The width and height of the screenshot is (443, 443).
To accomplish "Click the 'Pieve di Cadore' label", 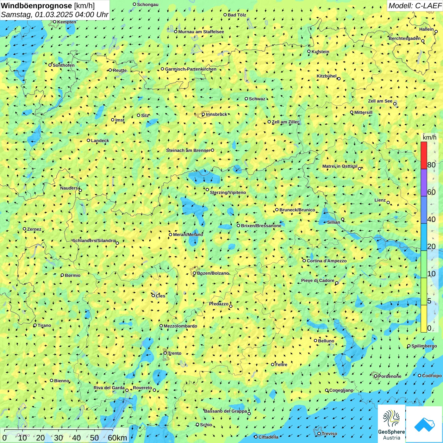I will 318,280.
